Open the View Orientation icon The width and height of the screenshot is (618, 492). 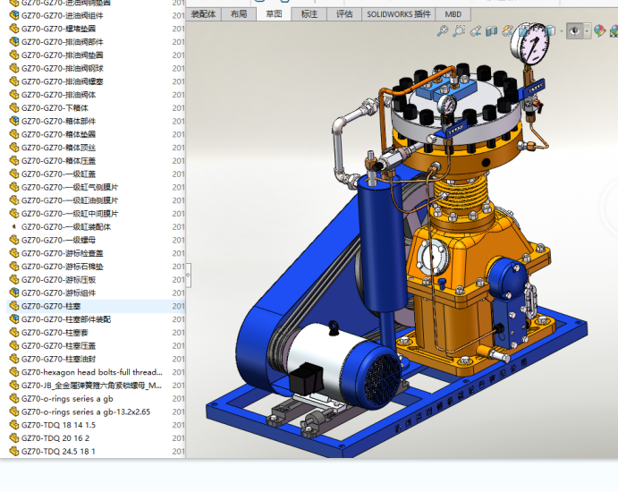(525, 30)
